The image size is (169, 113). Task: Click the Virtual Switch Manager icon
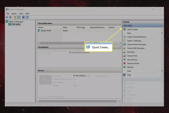point(125,44)
